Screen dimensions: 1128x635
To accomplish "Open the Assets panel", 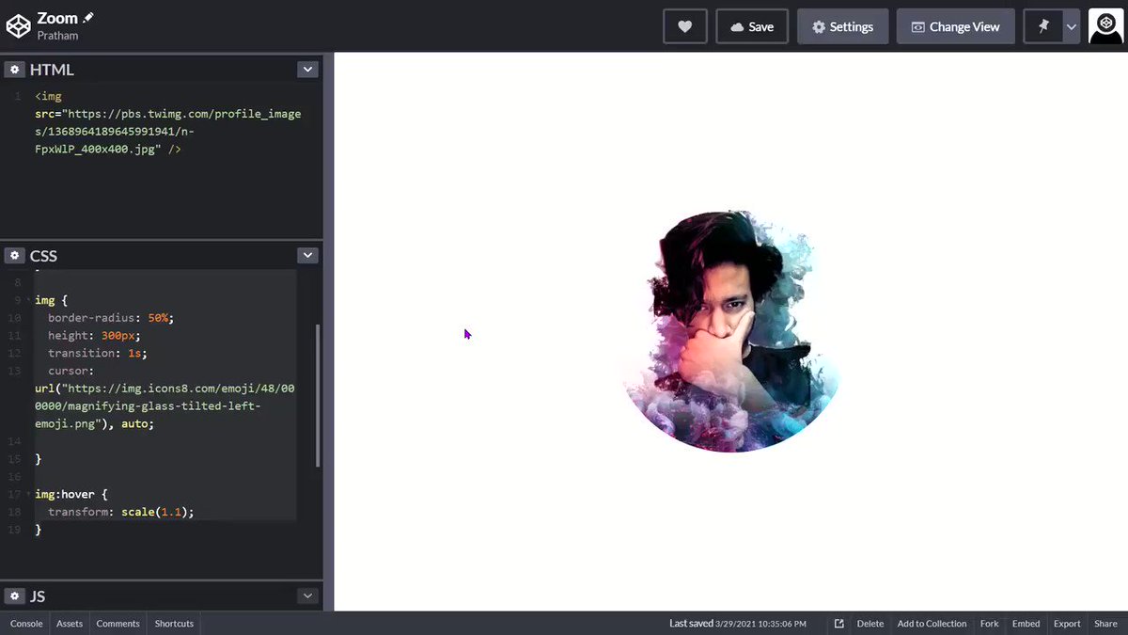I will [x=70, y=624].
